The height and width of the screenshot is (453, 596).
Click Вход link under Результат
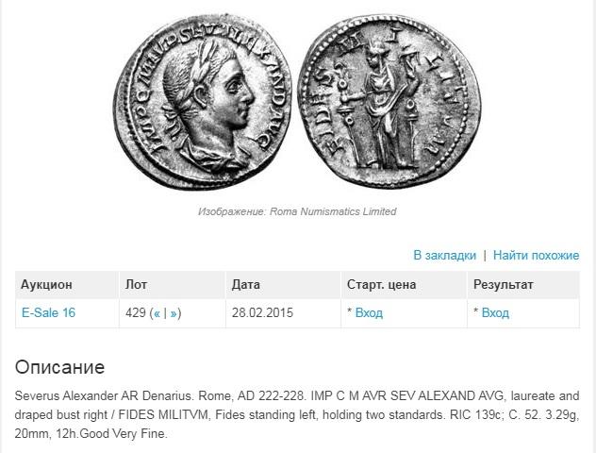[x=495, y=312]
